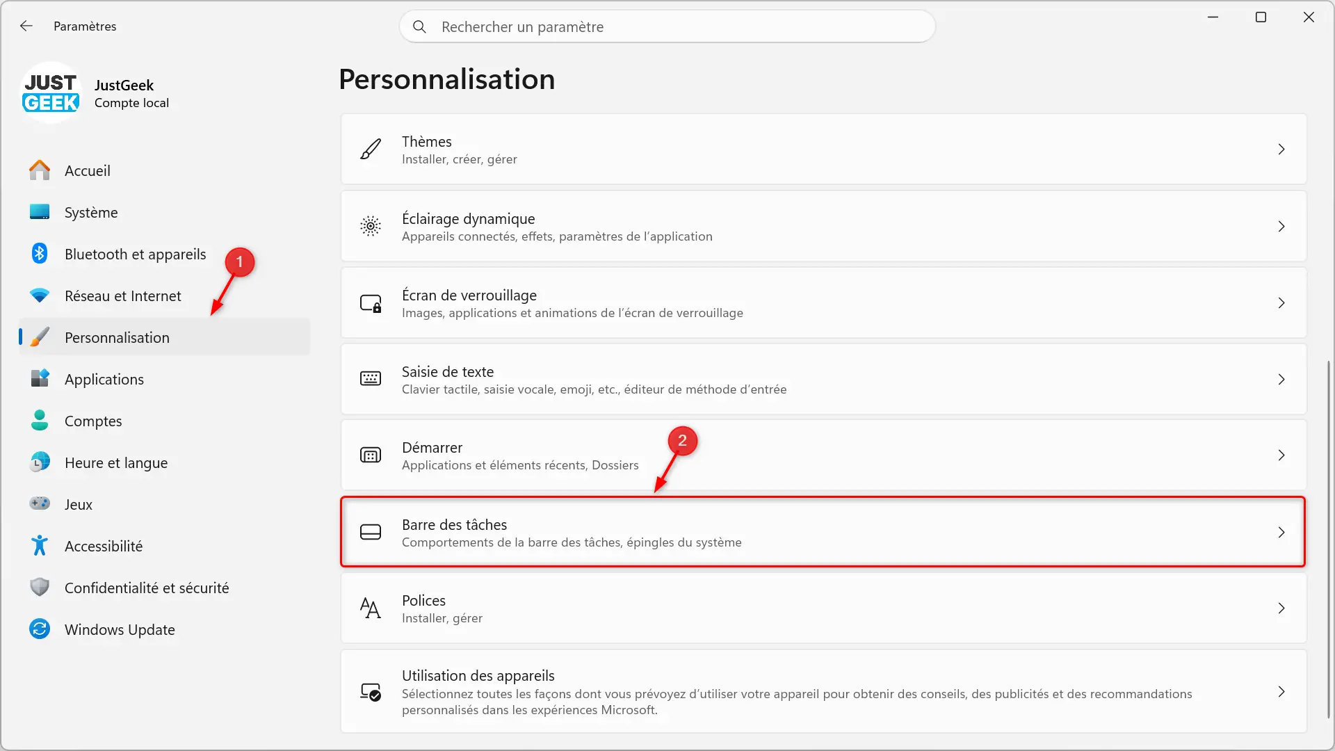Click the Comptes person icon
This screenshot has width=1335, height=751.
[40, 421]
